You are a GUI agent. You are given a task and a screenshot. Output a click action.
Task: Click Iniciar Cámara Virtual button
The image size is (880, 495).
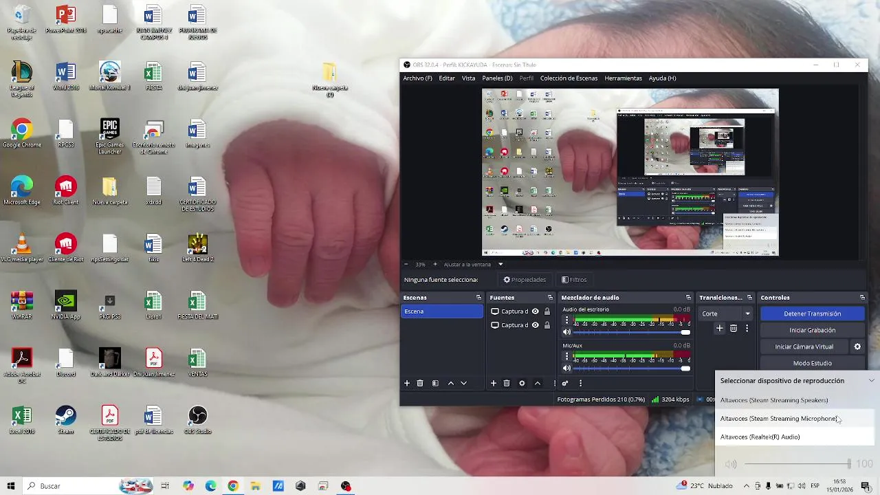pyautogui.click(x=804, y=346)
